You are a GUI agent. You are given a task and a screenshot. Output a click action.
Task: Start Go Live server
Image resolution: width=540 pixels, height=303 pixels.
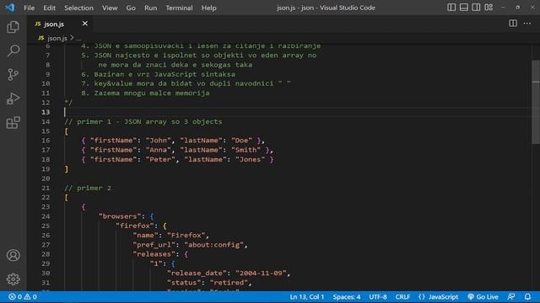[x=483, y=296]
